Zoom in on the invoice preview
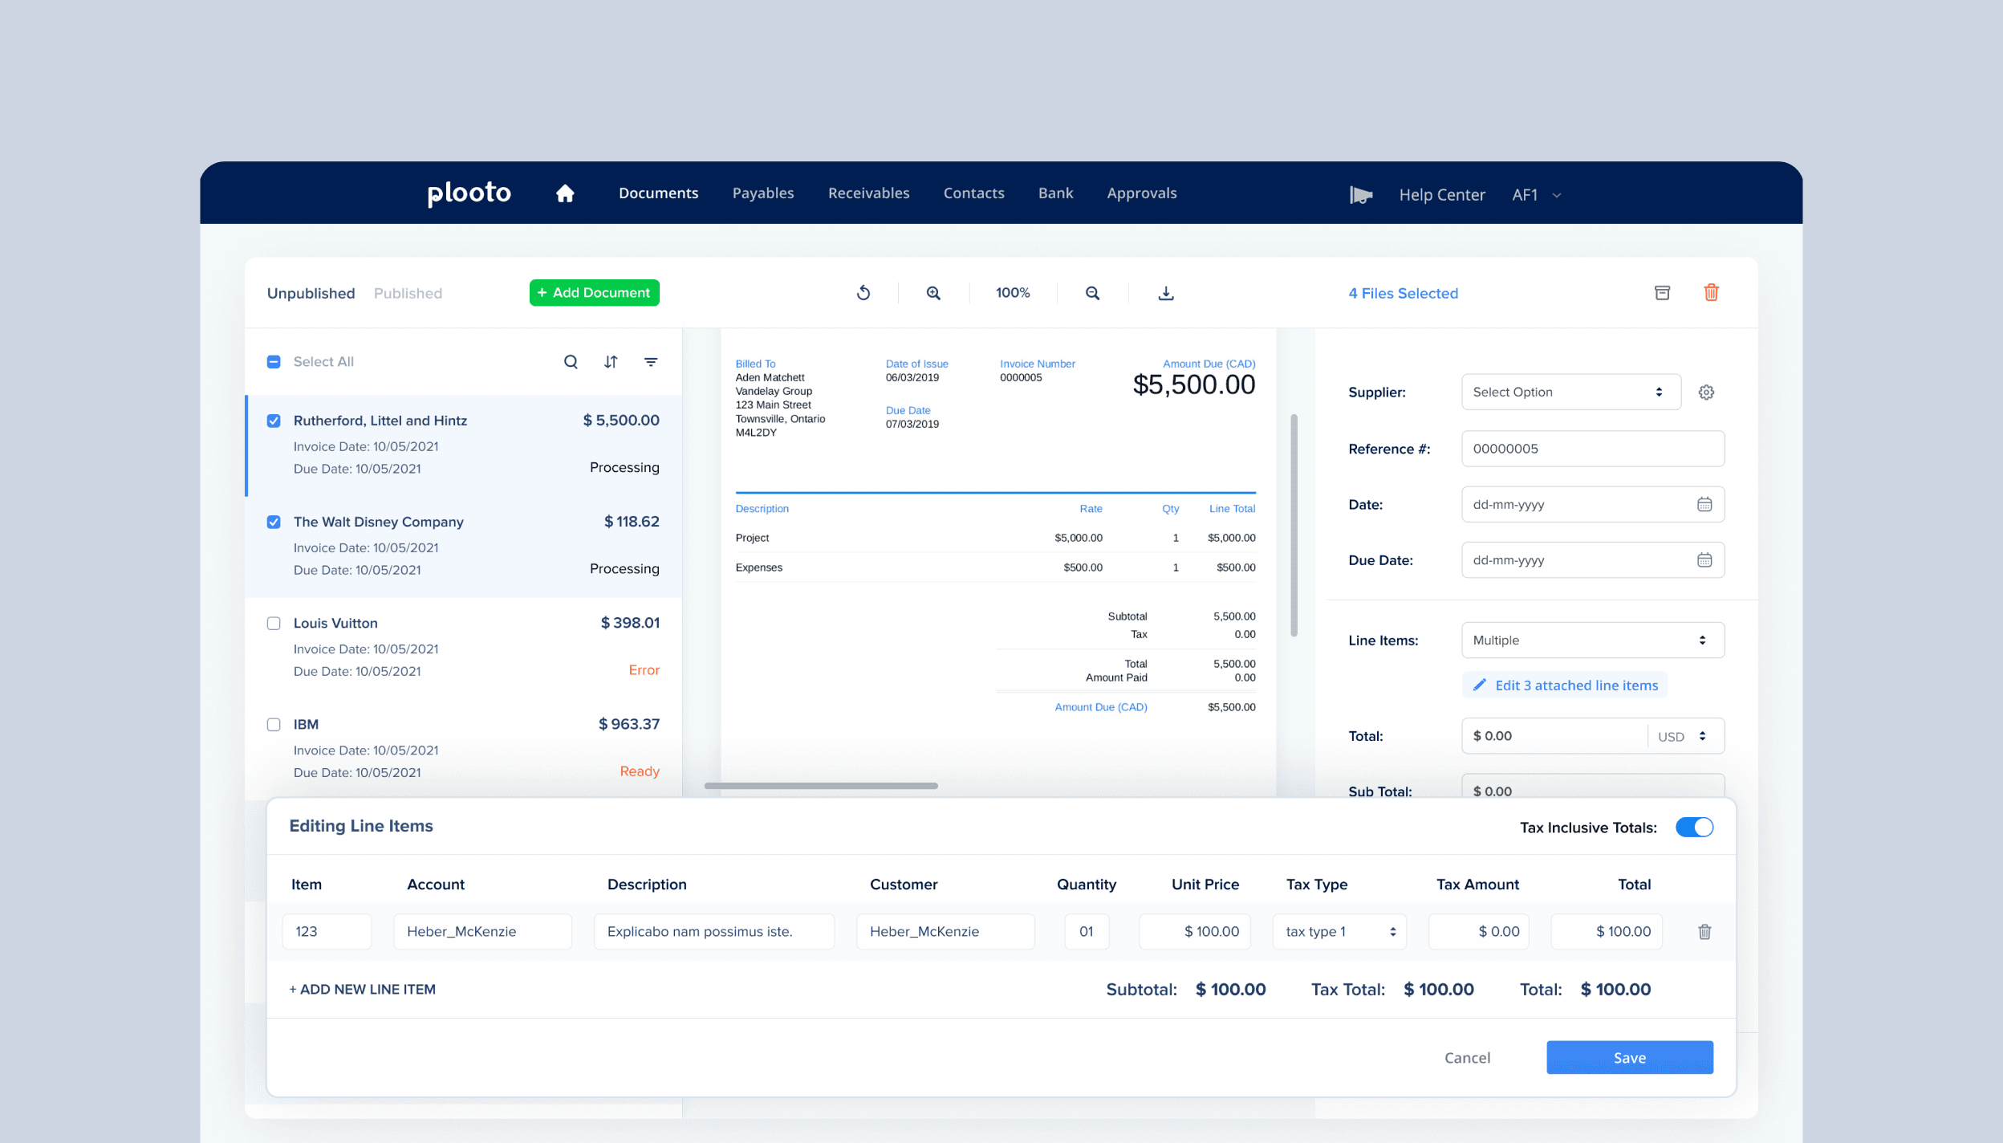 (933, 293)
